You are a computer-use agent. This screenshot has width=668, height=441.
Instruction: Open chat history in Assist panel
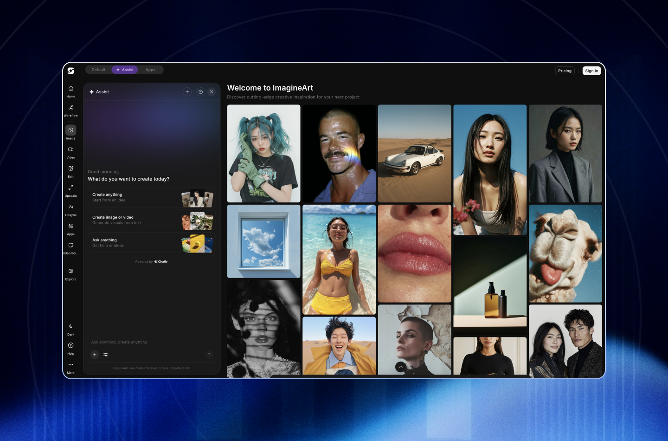coord(200,92)
